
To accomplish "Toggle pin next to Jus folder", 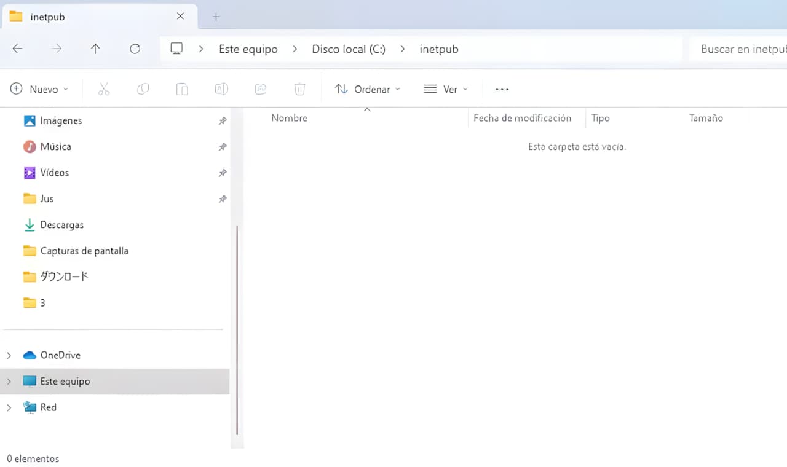I will point(223,199).
